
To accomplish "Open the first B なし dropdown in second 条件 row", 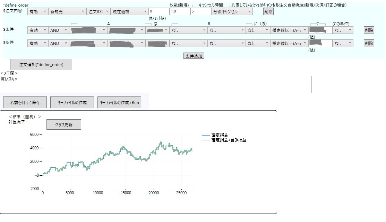I will pos(188,43).
